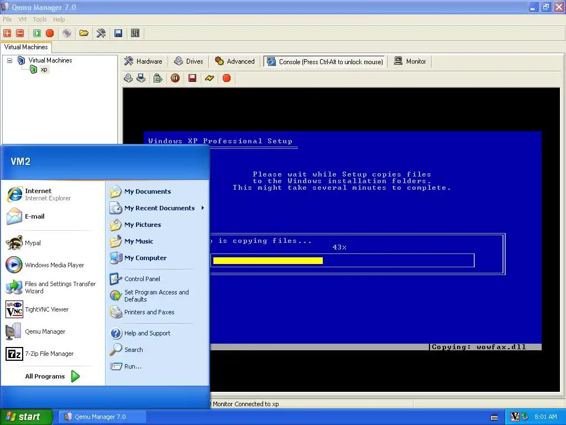Click the Windows start button
Viewport: 566px width, 425px height.
coord(27,417)
